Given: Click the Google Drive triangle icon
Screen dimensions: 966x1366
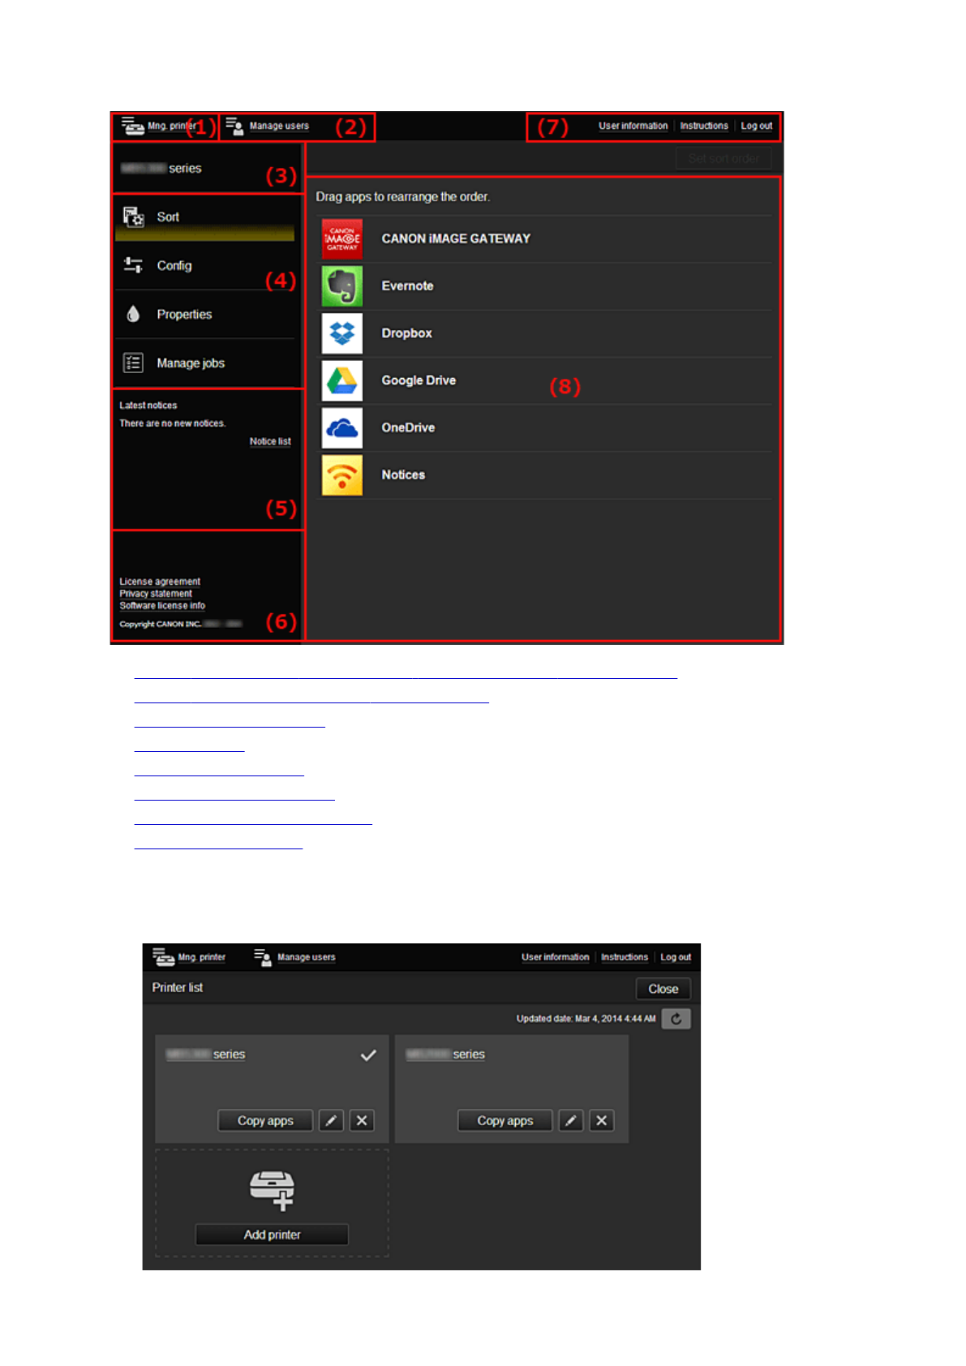Looking at the screenshot, I should pos(341,380).
